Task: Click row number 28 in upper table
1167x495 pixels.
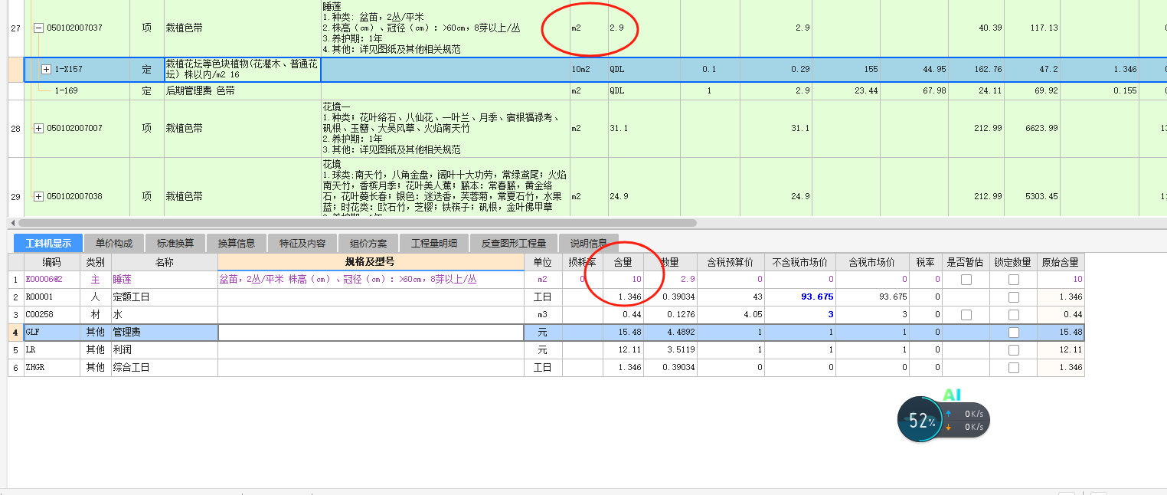Action: [x=15, y=128]
